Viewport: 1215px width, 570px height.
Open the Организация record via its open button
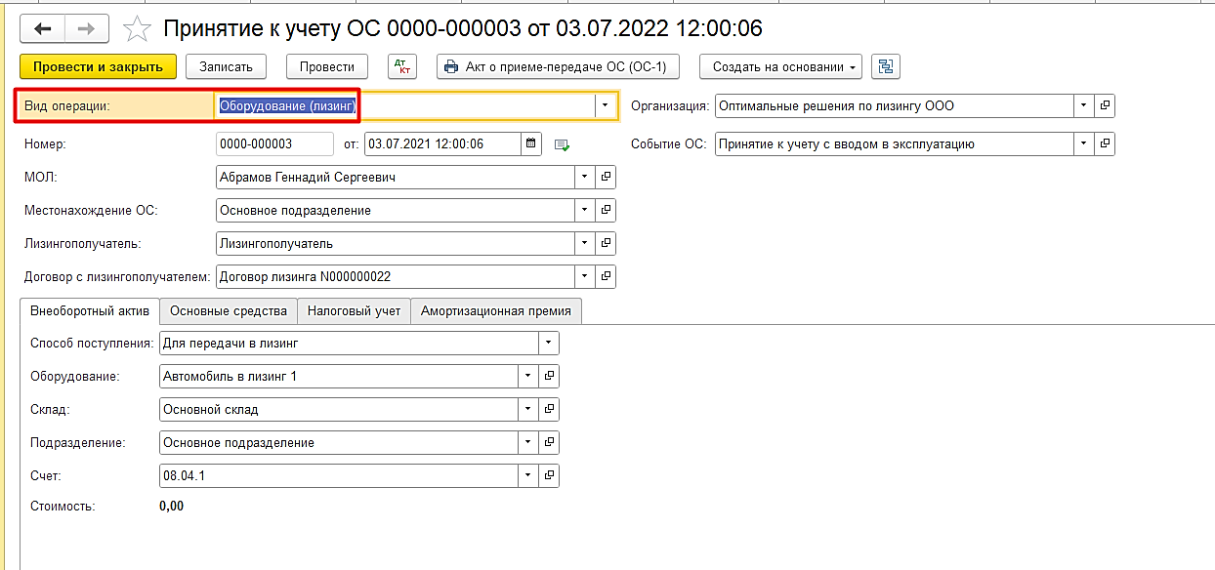tap(1105, 105)
